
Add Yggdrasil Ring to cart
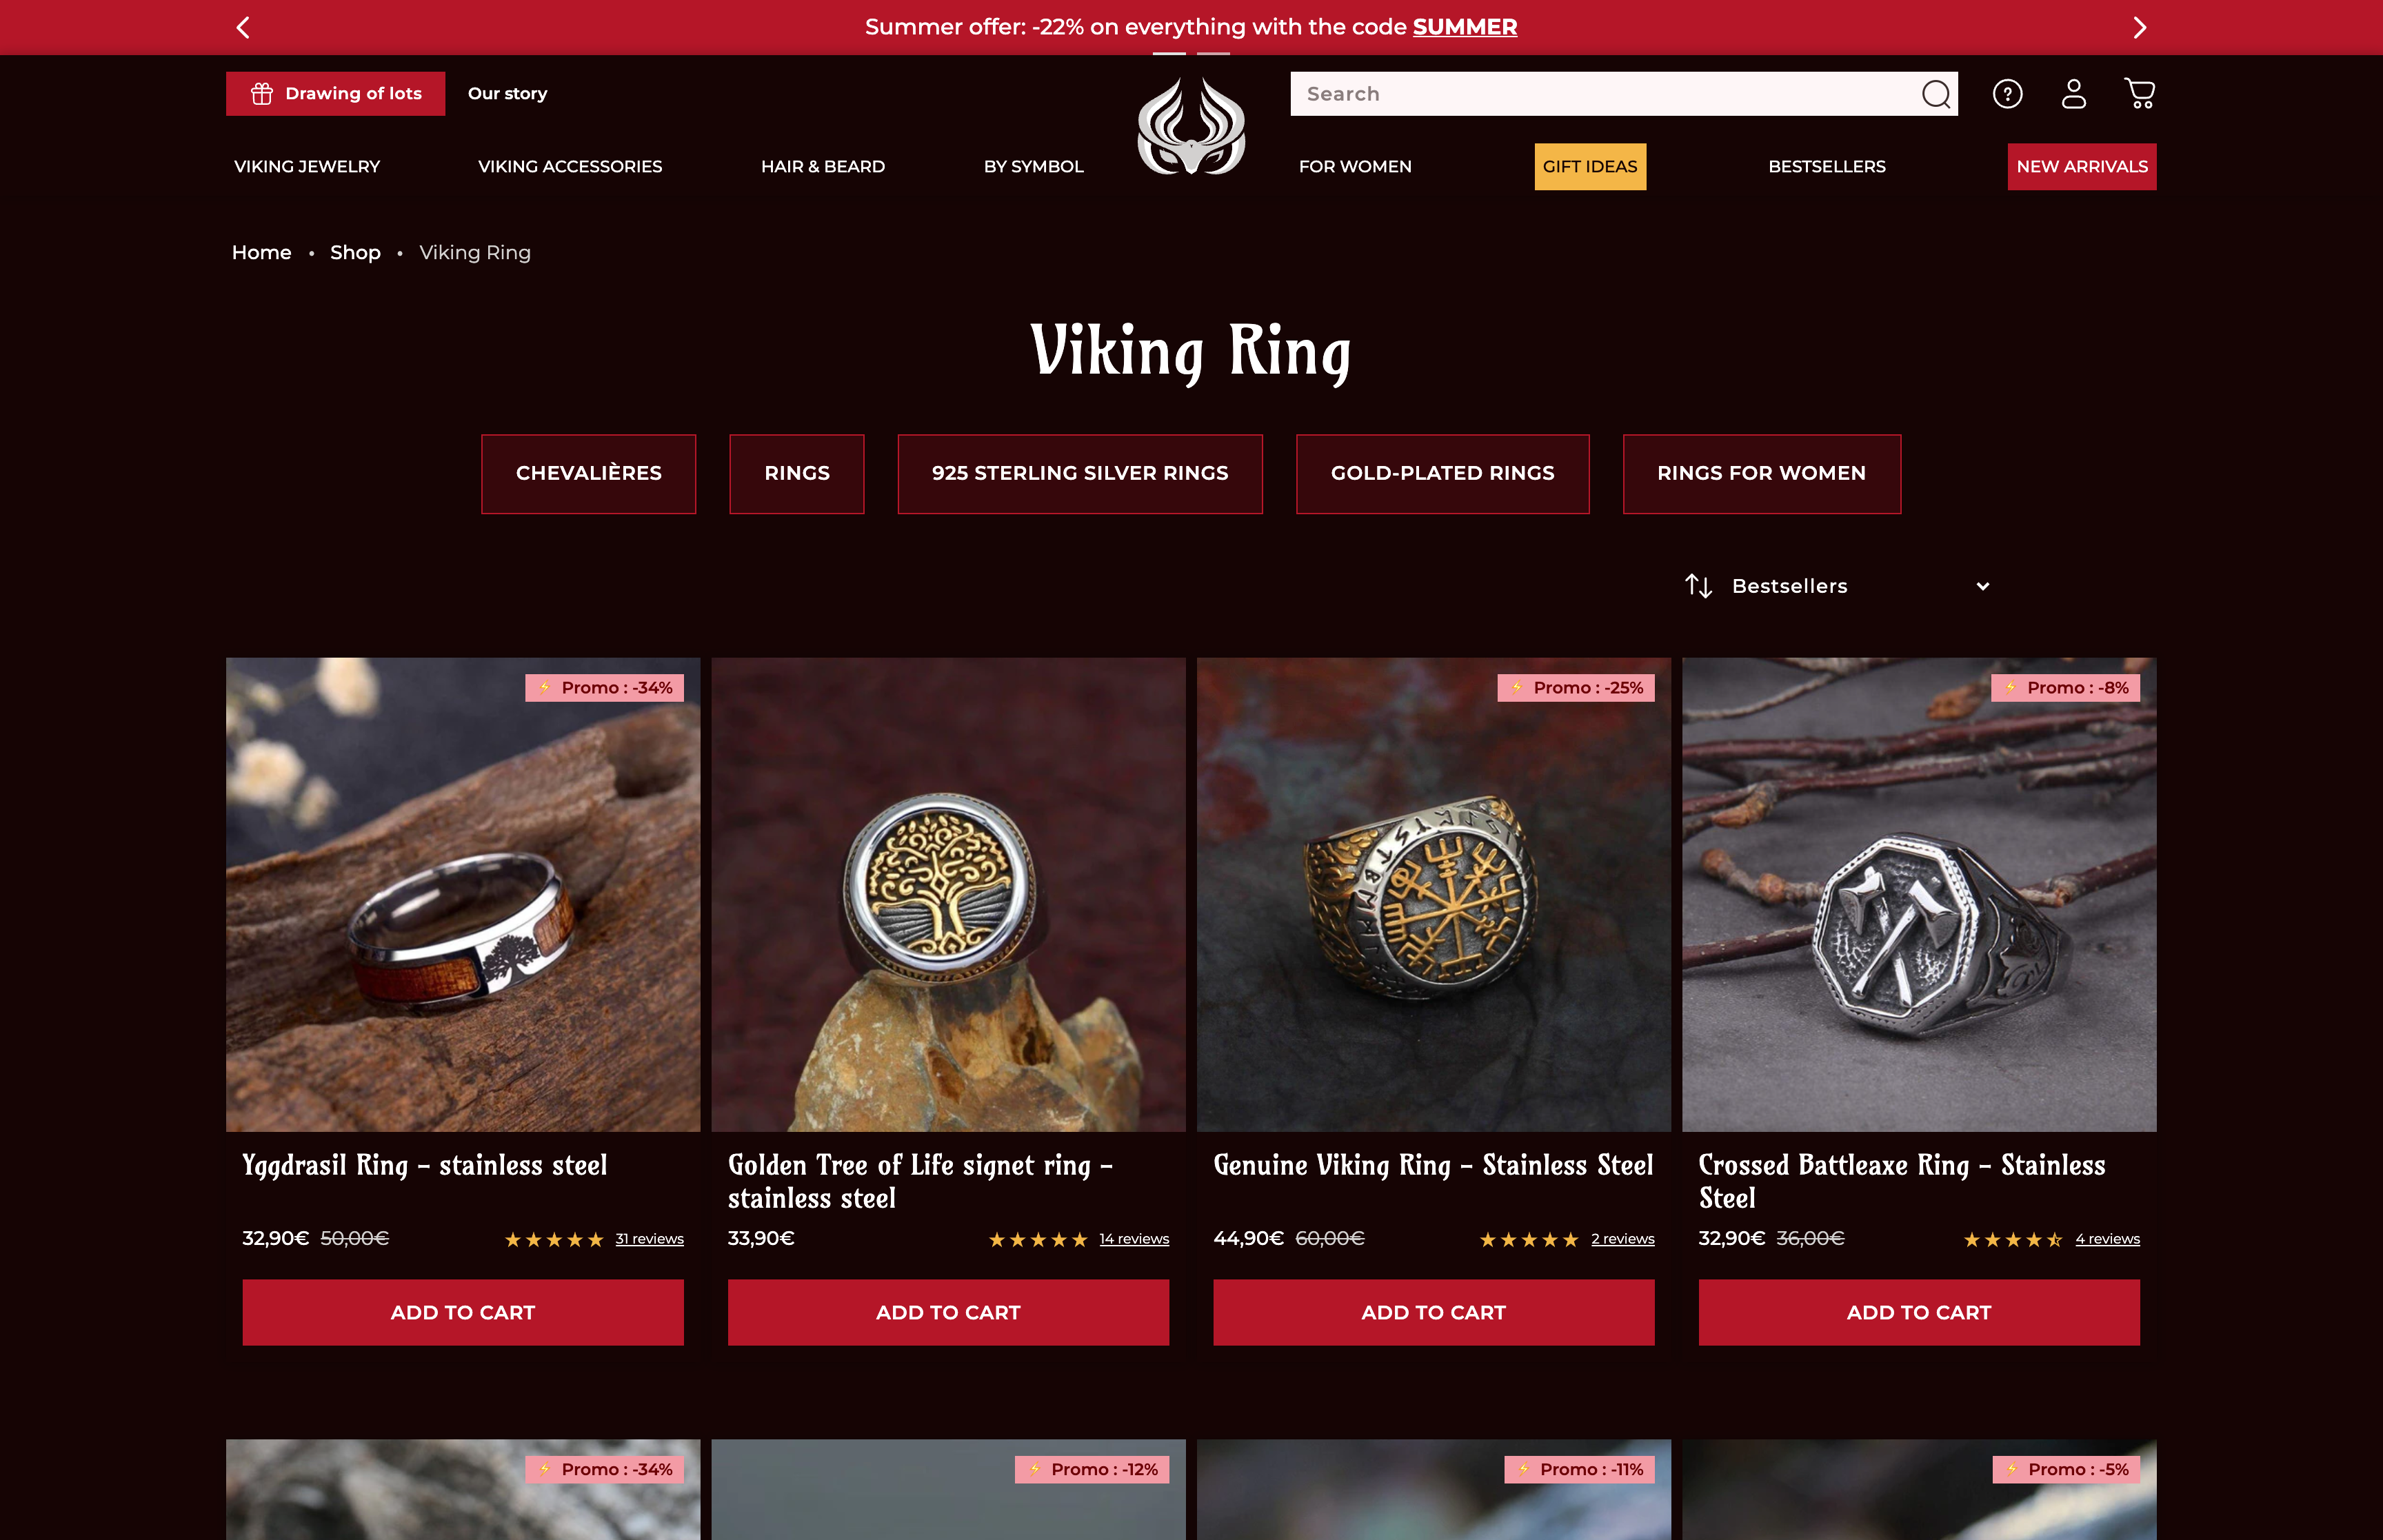(x=463, y=1312)
